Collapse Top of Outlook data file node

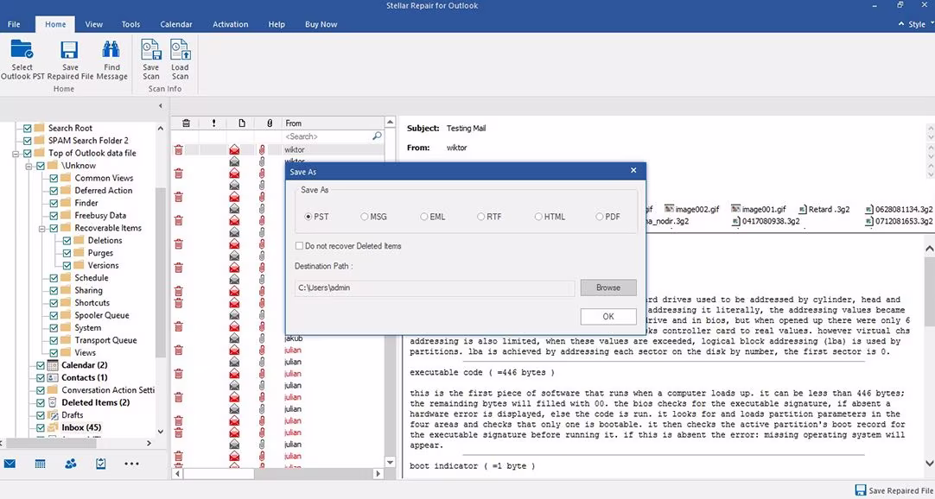click(x=16, y=153)
